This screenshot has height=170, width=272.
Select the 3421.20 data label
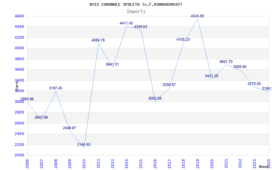(211, 76)
